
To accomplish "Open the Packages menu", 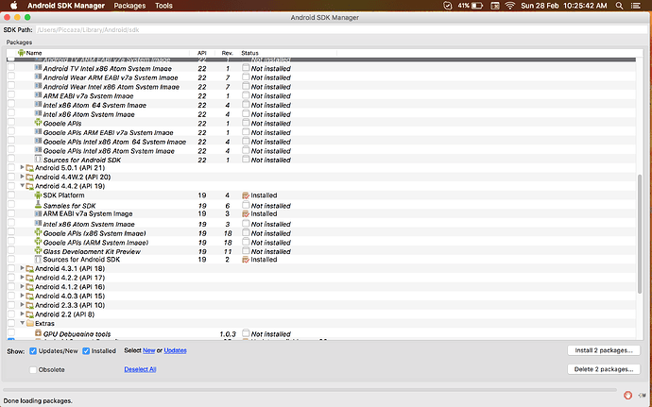I will (129, 6).
